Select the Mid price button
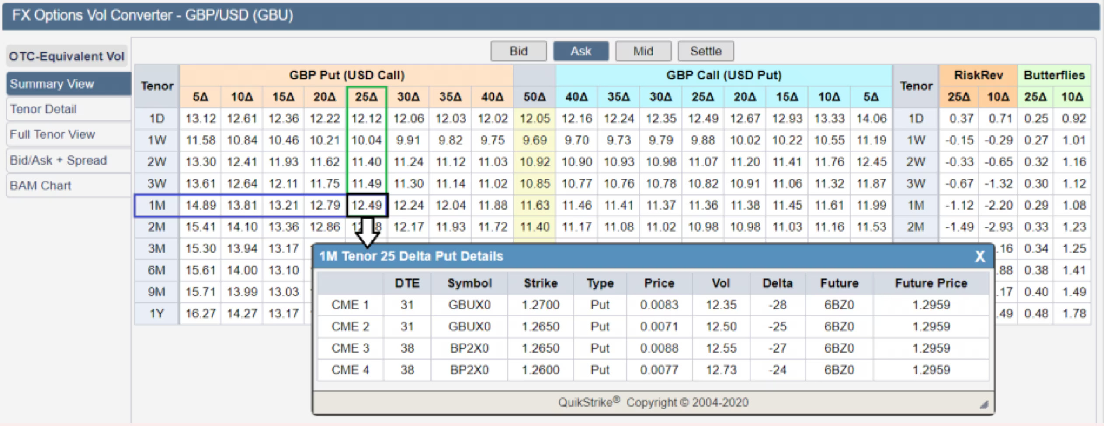Screen dimensions: 1104x426 tap(643, 51)
